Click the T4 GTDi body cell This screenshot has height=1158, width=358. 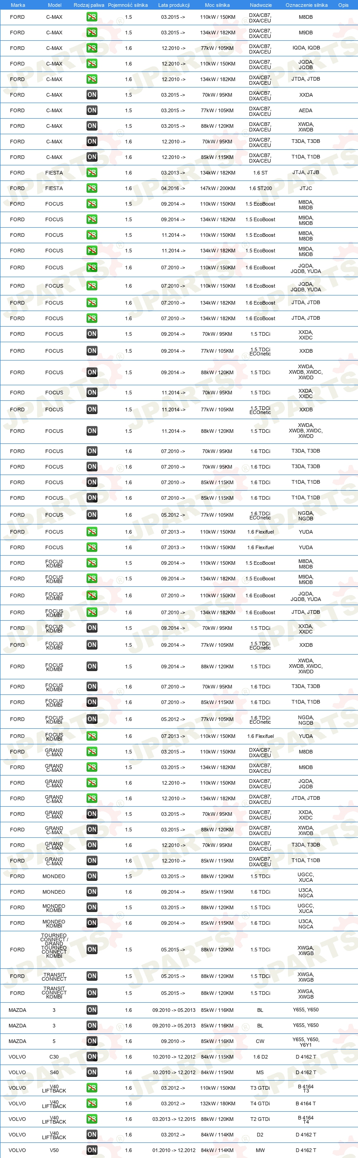click(260, 1103)
